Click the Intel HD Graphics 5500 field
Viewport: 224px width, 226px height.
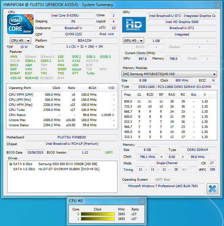pyautogui.click(x=182, y=22)
